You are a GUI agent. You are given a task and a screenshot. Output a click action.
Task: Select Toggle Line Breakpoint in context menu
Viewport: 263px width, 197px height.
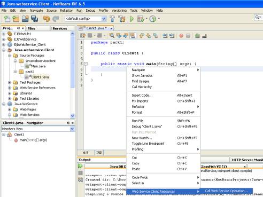point(164,144)
